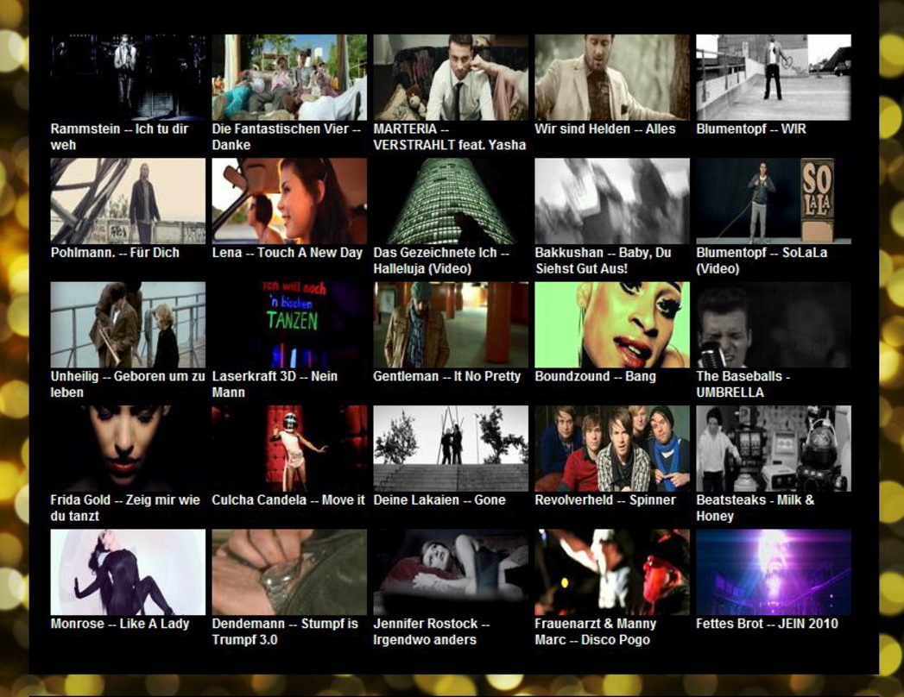This screenshot has width=904, height=697.
Task: Open the Culcha Candela Move it thumbnail
Action: click(289, 449)
